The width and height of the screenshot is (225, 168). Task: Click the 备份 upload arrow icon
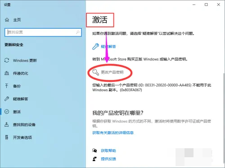(7, 86)
